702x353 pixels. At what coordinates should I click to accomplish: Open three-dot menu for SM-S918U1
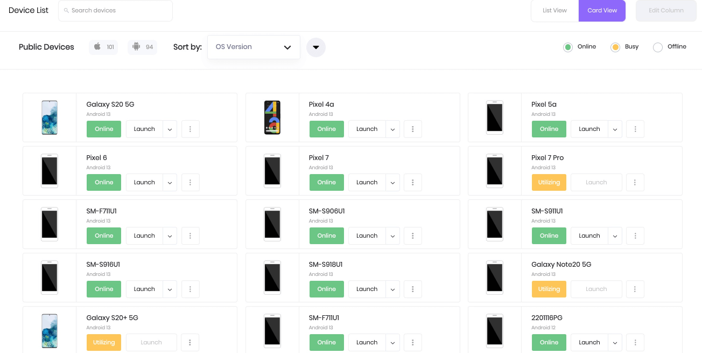413,289
